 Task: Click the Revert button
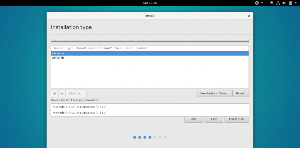pyautogui.click(x=241, y=93)
